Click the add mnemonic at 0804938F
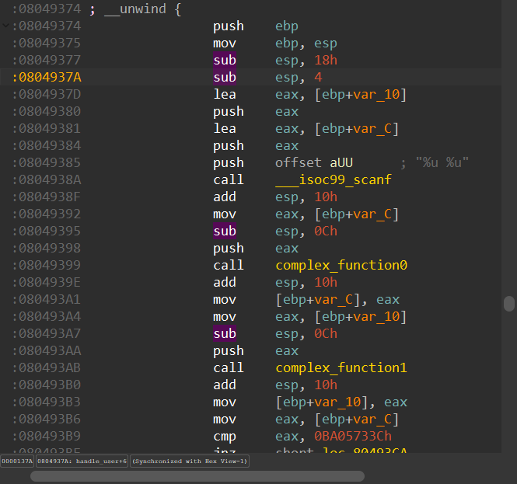 point(225,197)
